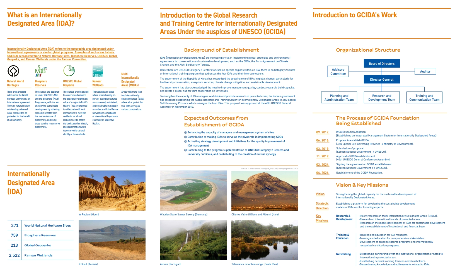Screen dimensions: 455x274
Task: Click the Process of GCIDA Foundation heading
Action: pyautogui.click(x=378, y=121)
